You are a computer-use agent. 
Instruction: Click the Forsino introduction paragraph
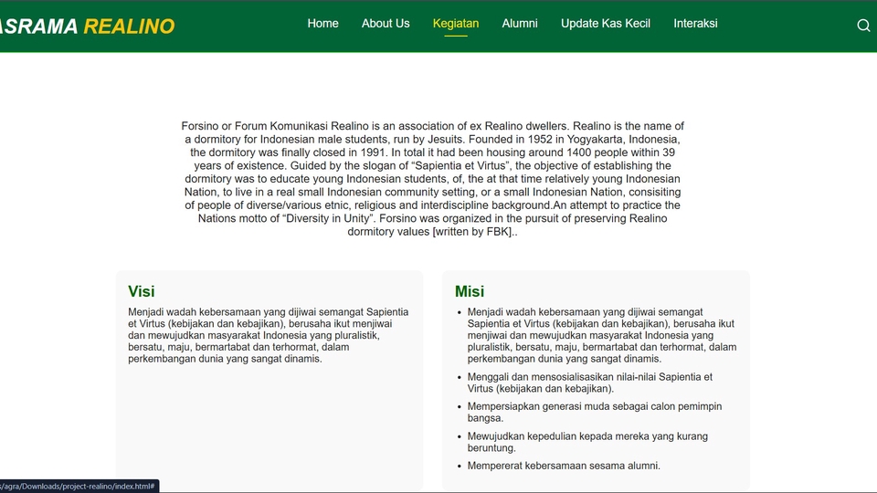(432, 179)
